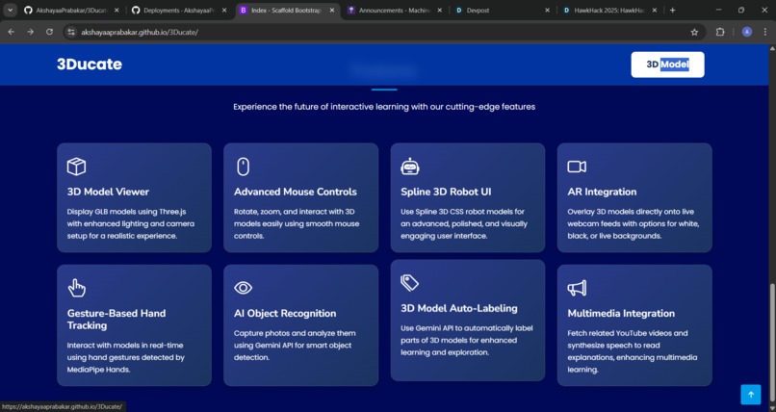Click the Advanced Mouse Controls mouse icon
Viewport: 776px width, 412px height.
pos(243,167)
